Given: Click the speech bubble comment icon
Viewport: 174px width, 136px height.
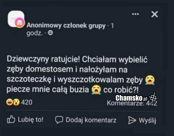Looking at the screenshot, I should pyautogui.click(x=59, y=120).
